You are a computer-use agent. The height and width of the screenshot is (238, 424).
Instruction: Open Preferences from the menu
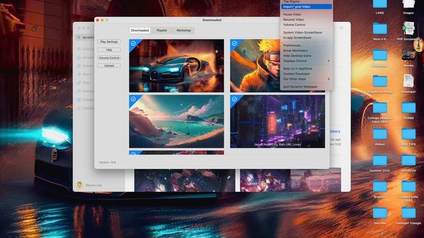click(306, 46)
